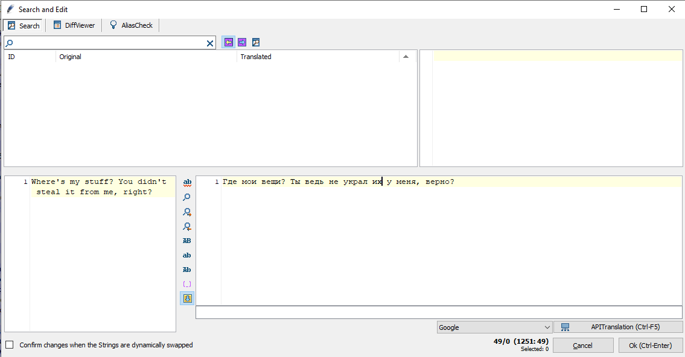The height and width of the screenshot is (357, 685).
Task: Click the Russian translated text line
Action: (x=339, y=182)
